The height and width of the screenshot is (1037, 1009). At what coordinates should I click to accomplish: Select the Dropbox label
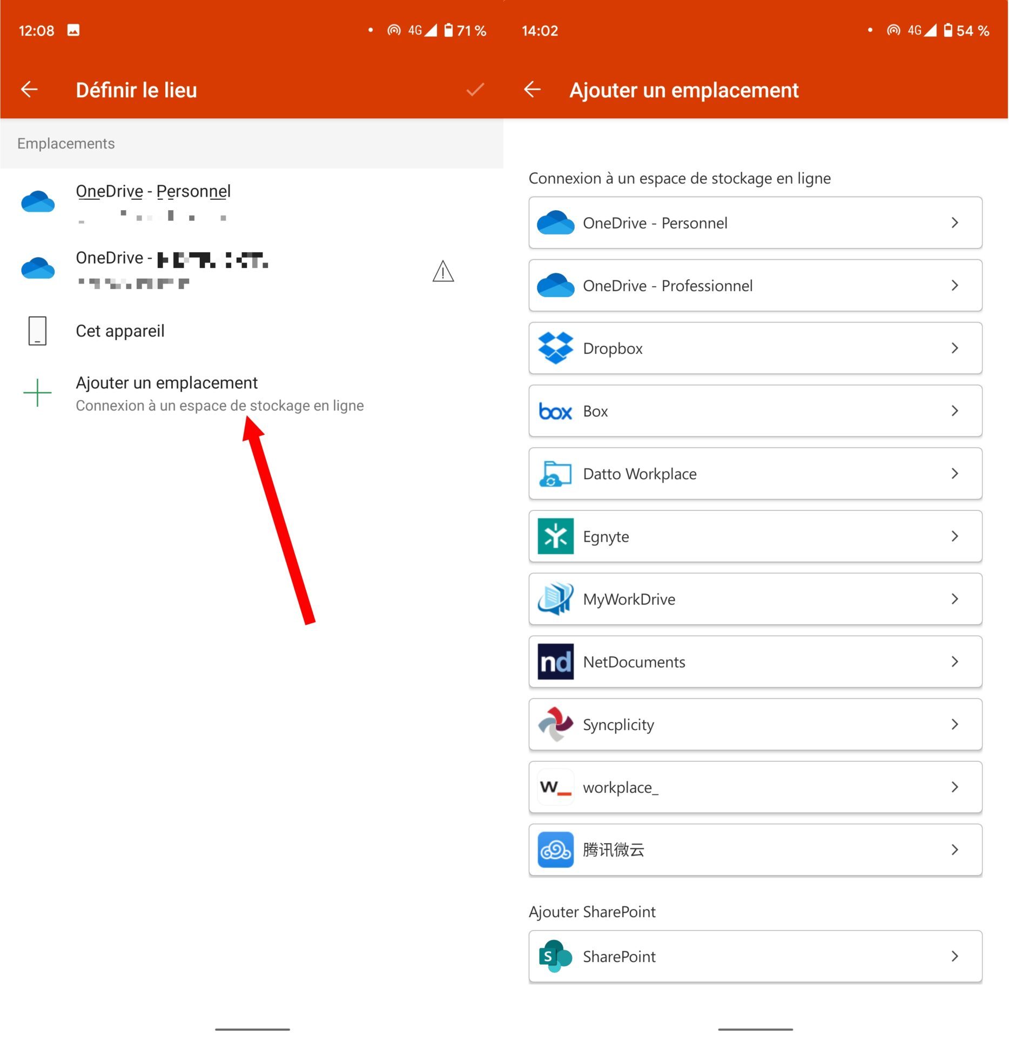click(613, 348)
